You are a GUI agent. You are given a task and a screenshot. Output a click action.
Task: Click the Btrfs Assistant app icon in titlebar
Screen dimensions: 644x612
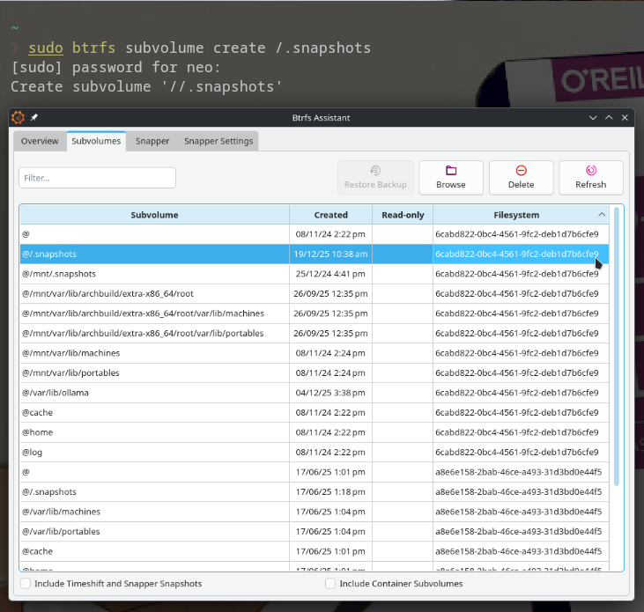pyautogui.click(x=19, y=117)
